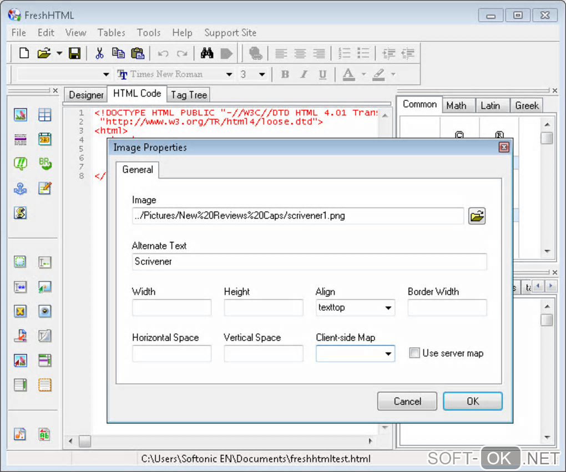Click the Insert script icon in sidebar
This screenshot has width=566, height=472.
(x=20, y=213)
